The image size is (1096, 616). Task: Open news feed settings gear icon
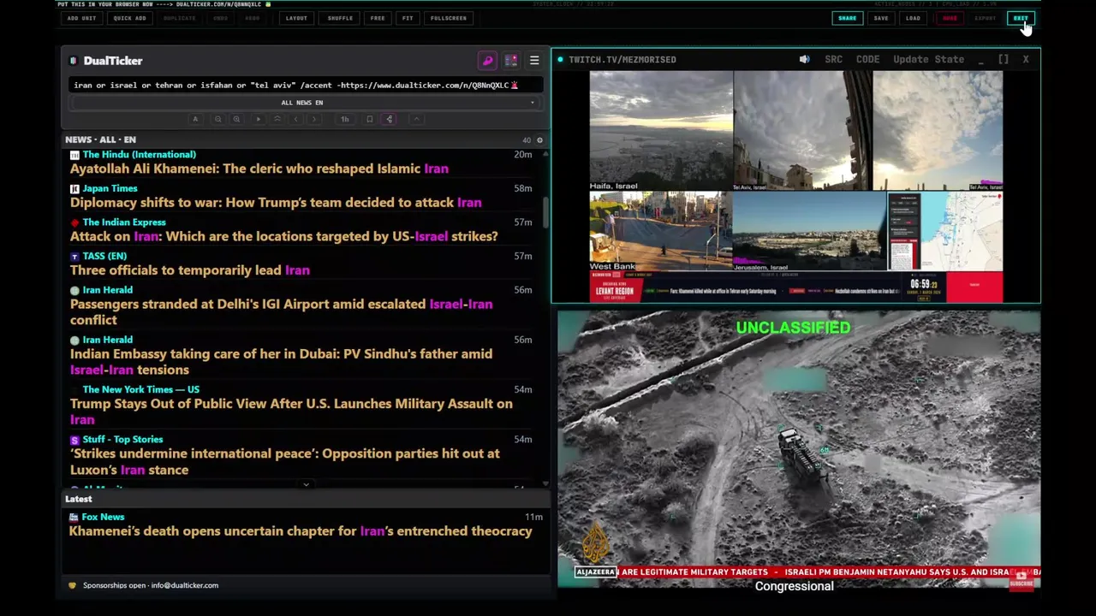[x=539, y=139]
